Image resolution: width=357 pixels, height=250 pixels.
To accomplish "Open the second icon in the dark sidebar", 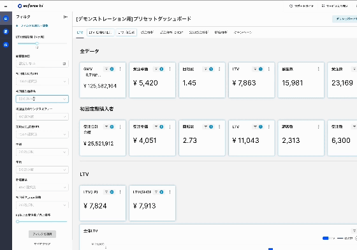I will 6,31.
